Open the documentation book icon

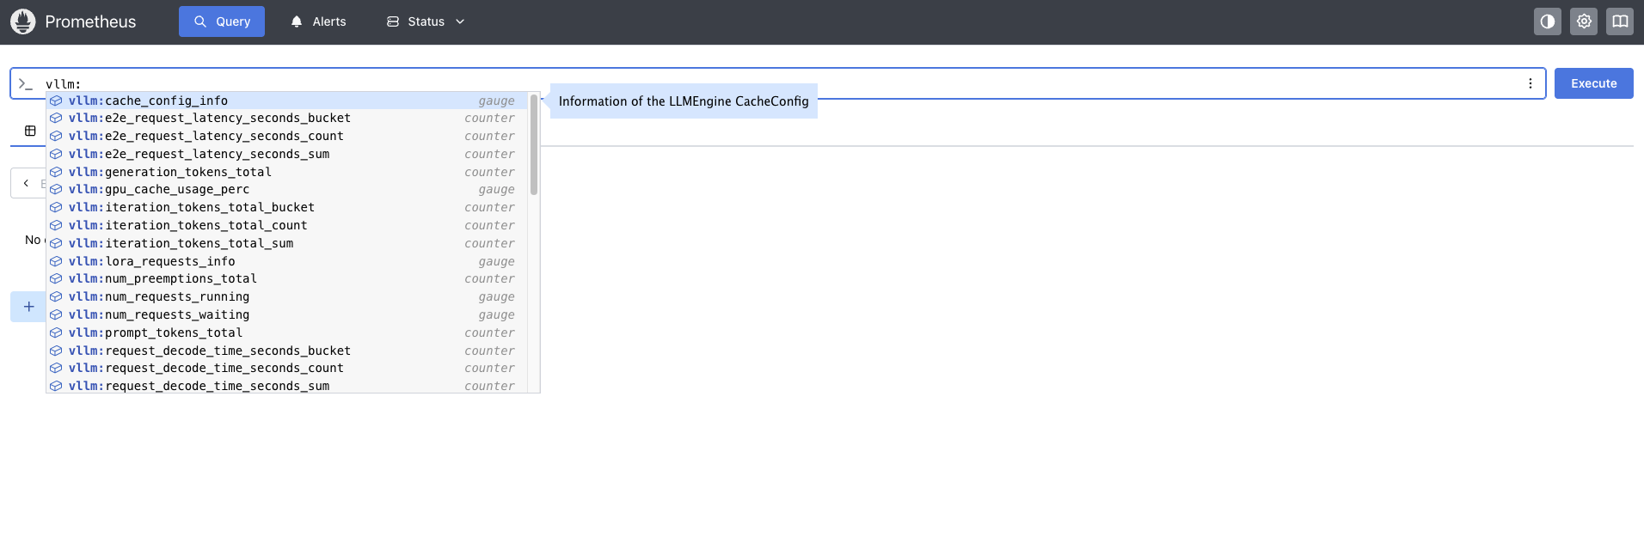tap(1620, 21)
